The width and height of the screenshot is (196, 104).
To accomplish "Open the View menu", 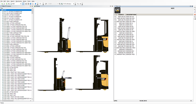I will [x=8, y=1].
